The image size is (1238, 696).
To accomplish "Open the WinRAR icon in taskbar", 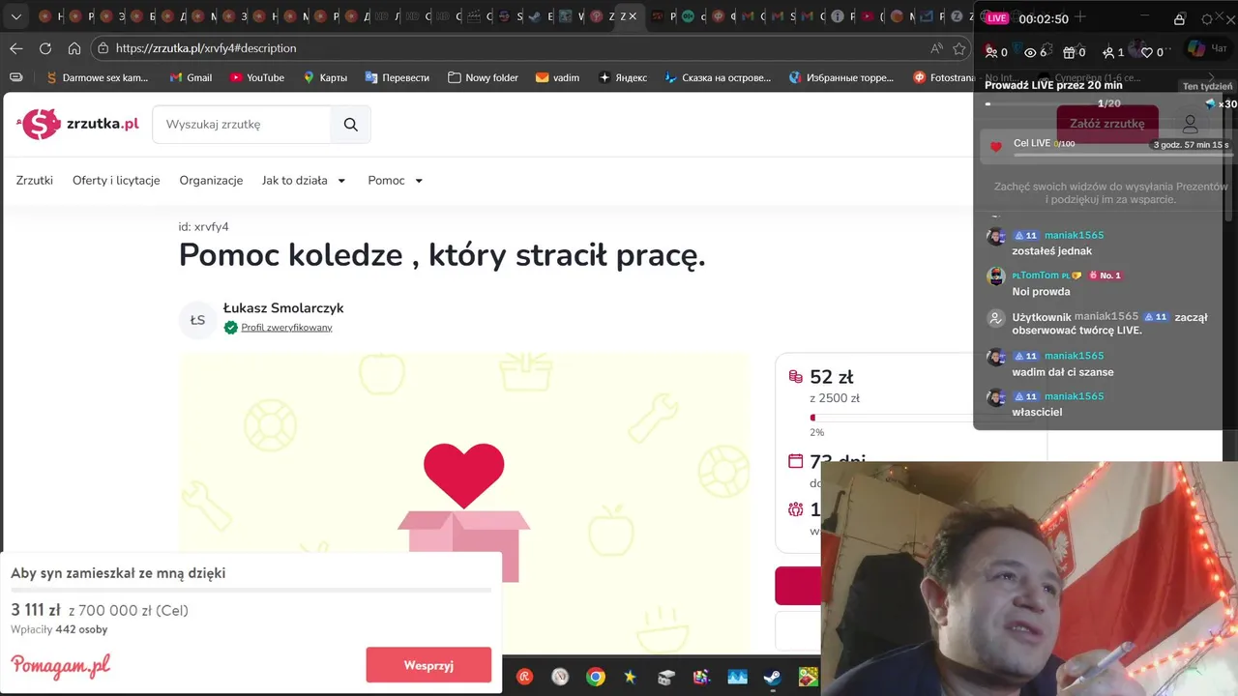I will pos(702,677).
